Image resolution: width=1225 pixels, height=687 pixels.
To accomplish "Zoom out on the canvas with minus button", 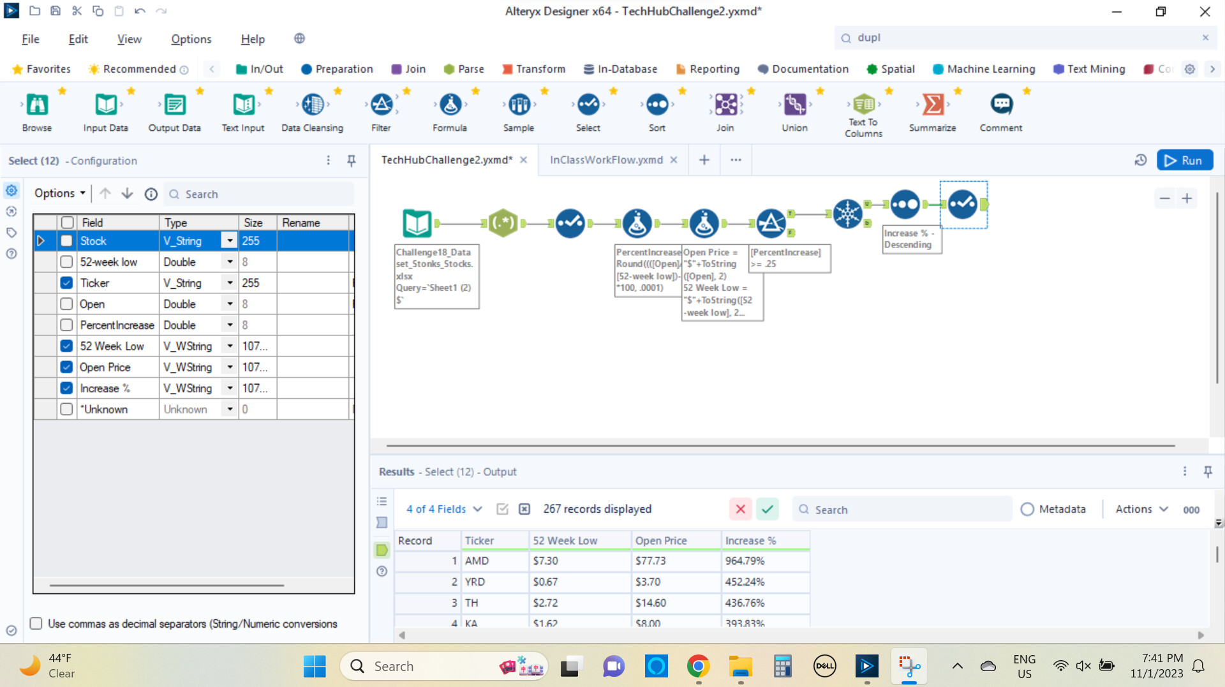I will pos(1164,198).
